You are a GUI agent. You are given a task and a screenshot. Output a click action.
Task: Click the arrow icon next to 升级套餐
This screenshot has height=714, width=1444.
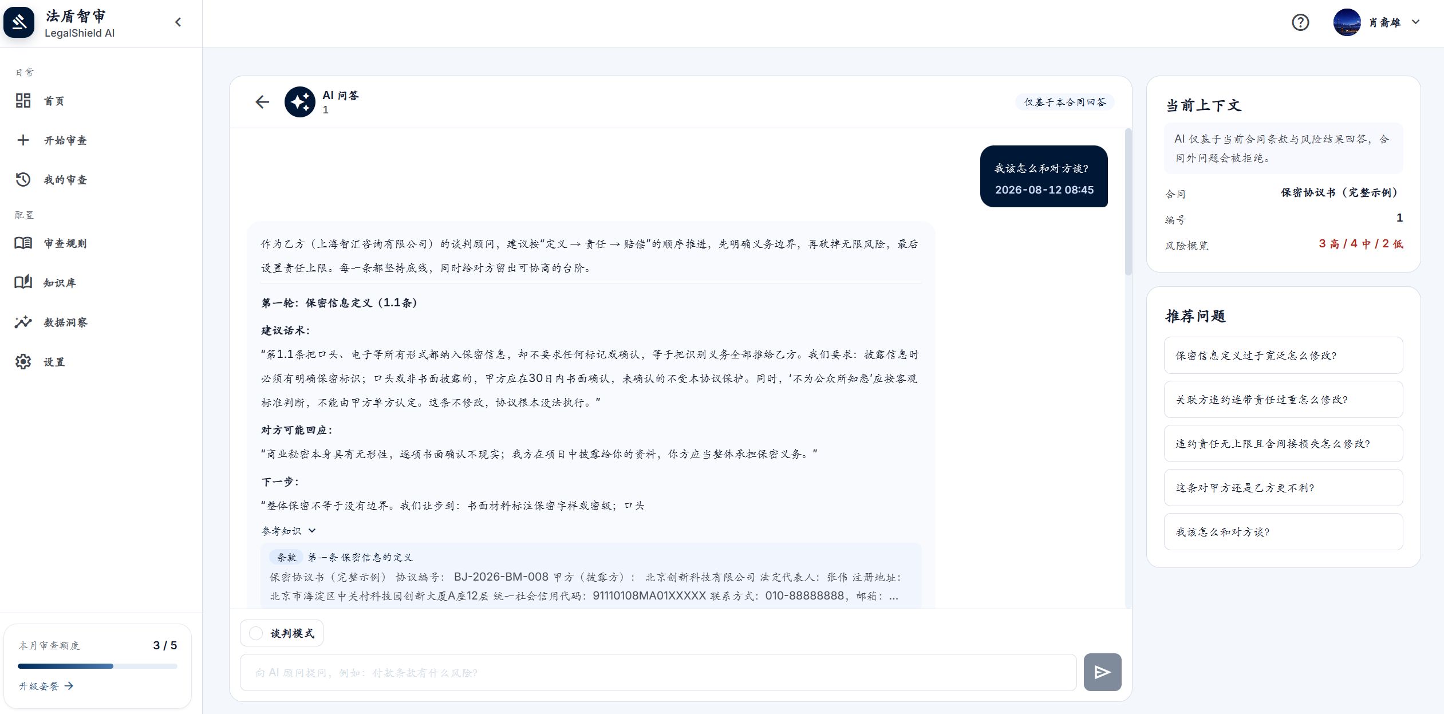coord(69,686)
